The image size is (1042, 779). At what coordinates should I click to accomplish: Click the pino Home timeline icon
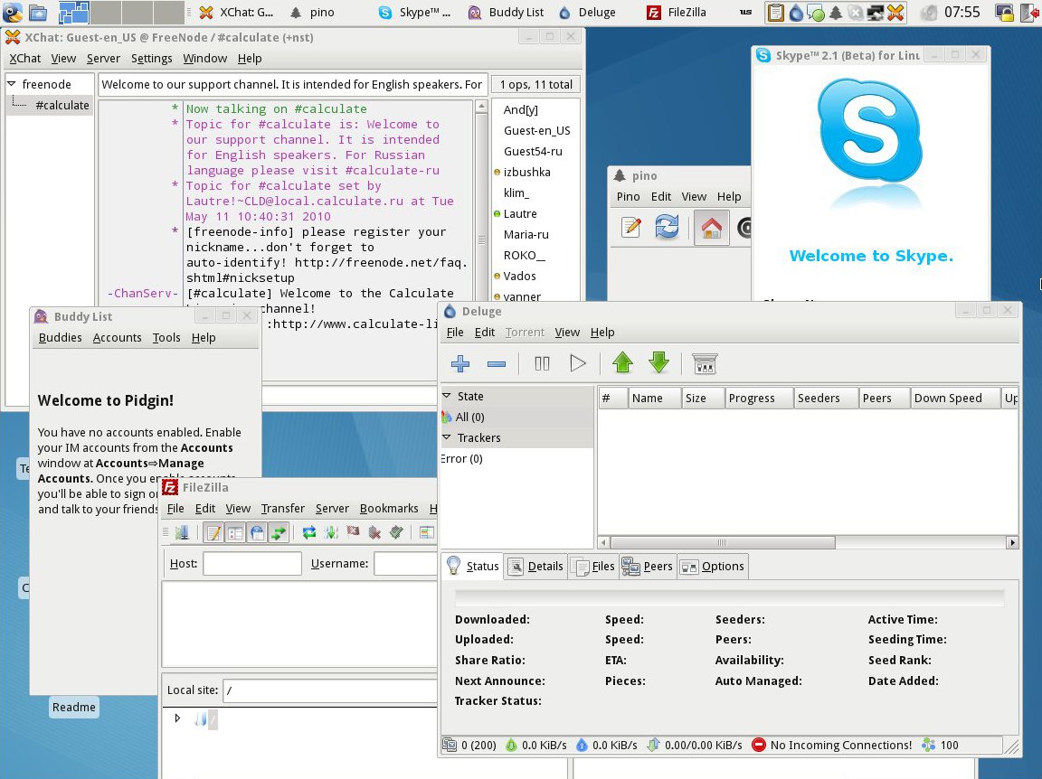[712, 229]
